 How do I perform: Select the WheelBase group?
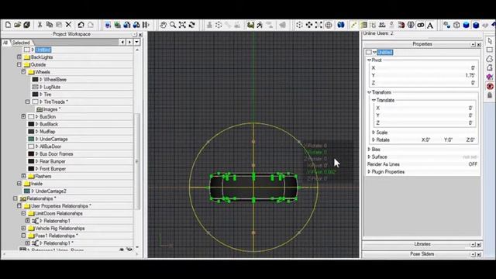(55, 79)
